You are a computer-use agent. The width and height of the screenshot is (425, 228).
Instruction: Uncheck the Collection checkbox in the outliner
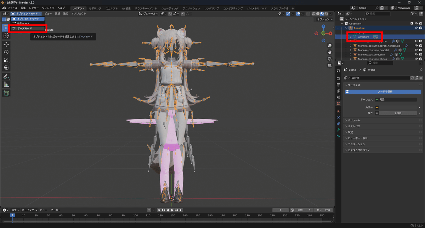point(412,23)
